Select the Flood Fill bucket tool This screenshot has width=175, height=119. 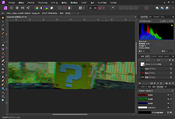point(3,45)
